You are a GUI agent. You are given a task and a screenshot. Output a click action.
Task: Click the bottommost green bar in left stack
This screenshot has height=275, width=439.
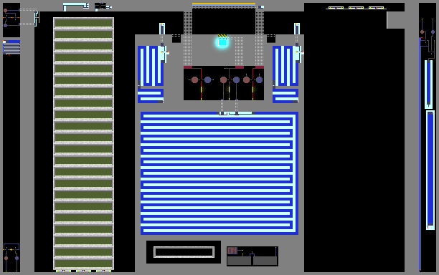(83, 264)
